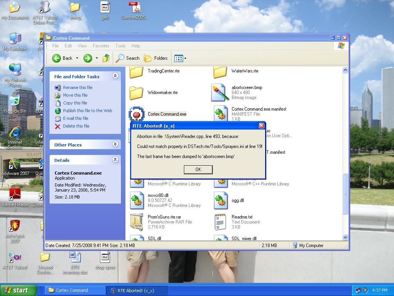Image resolution: width=394 pixels, height=296 pixels.
Task: Click the Delete this file link
Action: pos(76,126)
